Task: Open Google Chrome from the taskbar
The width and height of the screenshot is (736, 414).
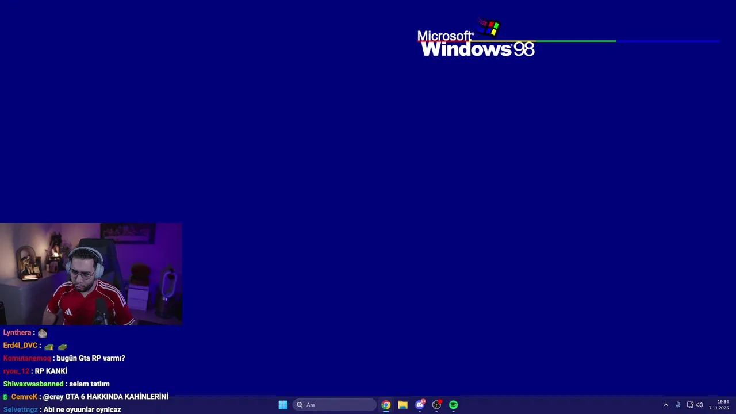Action: pyautogui.click(x=386, y=405)
